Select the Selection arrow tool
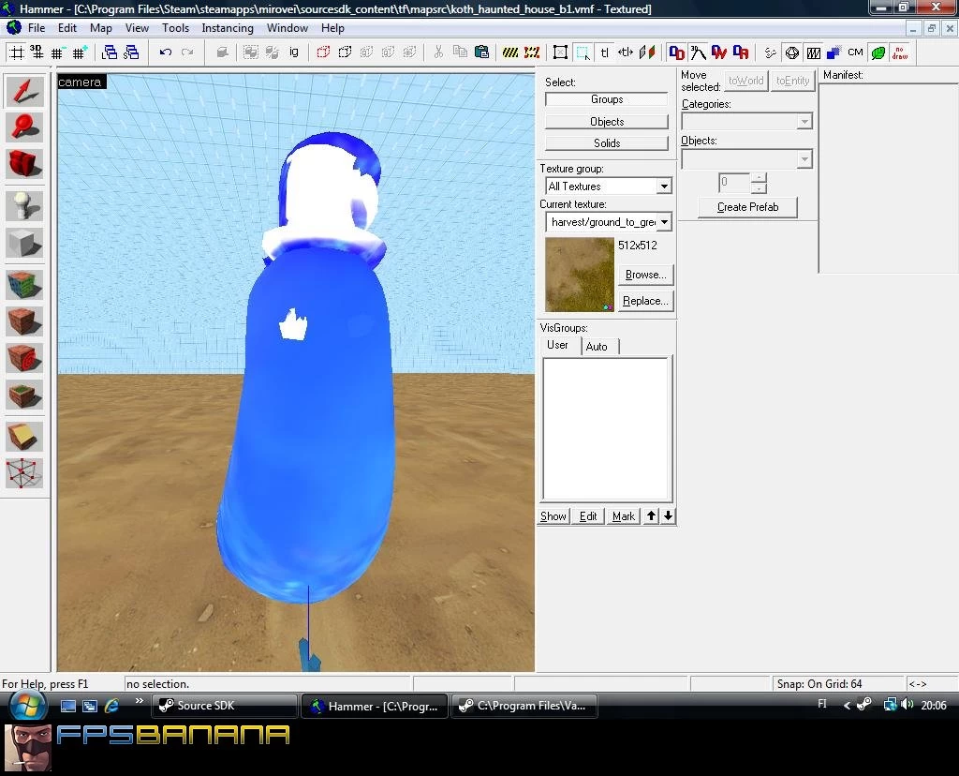The image size is (959, 776). click(x=24, y=91)
